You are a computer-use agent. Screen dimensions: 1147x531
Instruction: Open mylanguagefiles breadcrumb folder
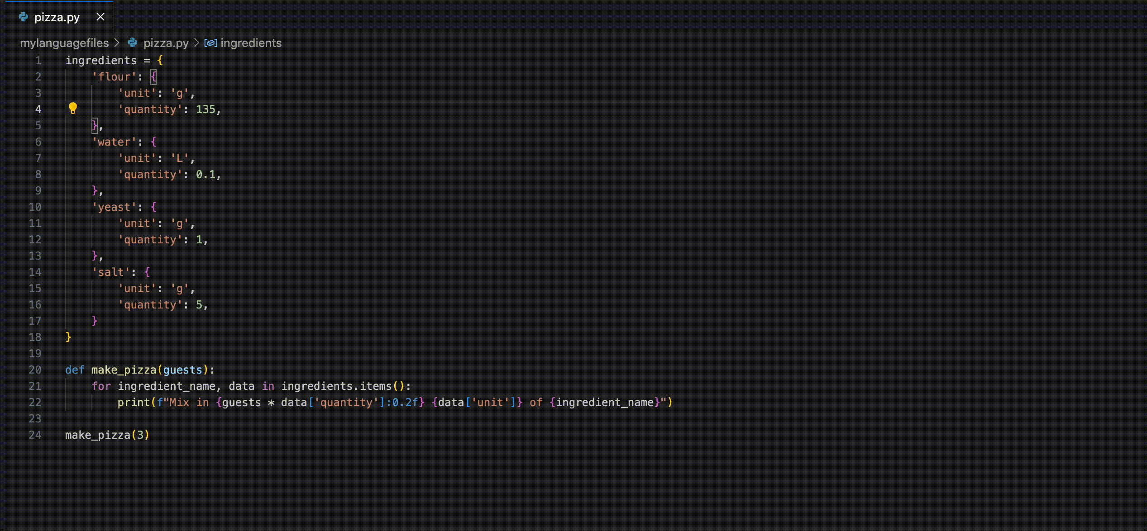(x=64, y=43)
